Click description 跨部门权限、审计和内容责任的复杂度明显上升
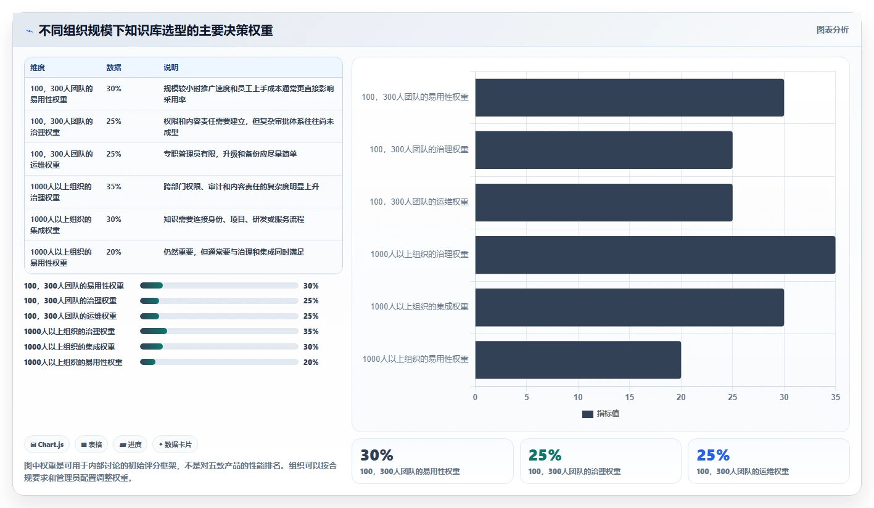Image resolution: width=874 pixels, height=508 pixels. (x=241, y=186)
